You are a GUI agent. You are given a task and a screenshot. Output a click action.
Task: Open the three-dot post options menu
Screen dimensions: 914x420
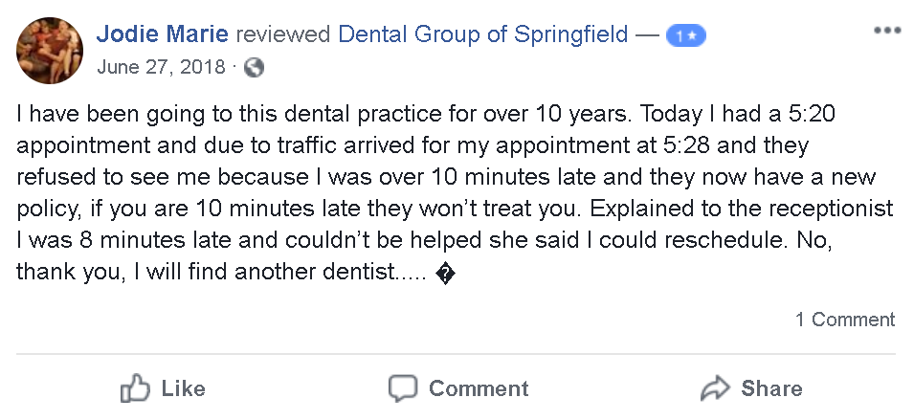coord(887,31)
